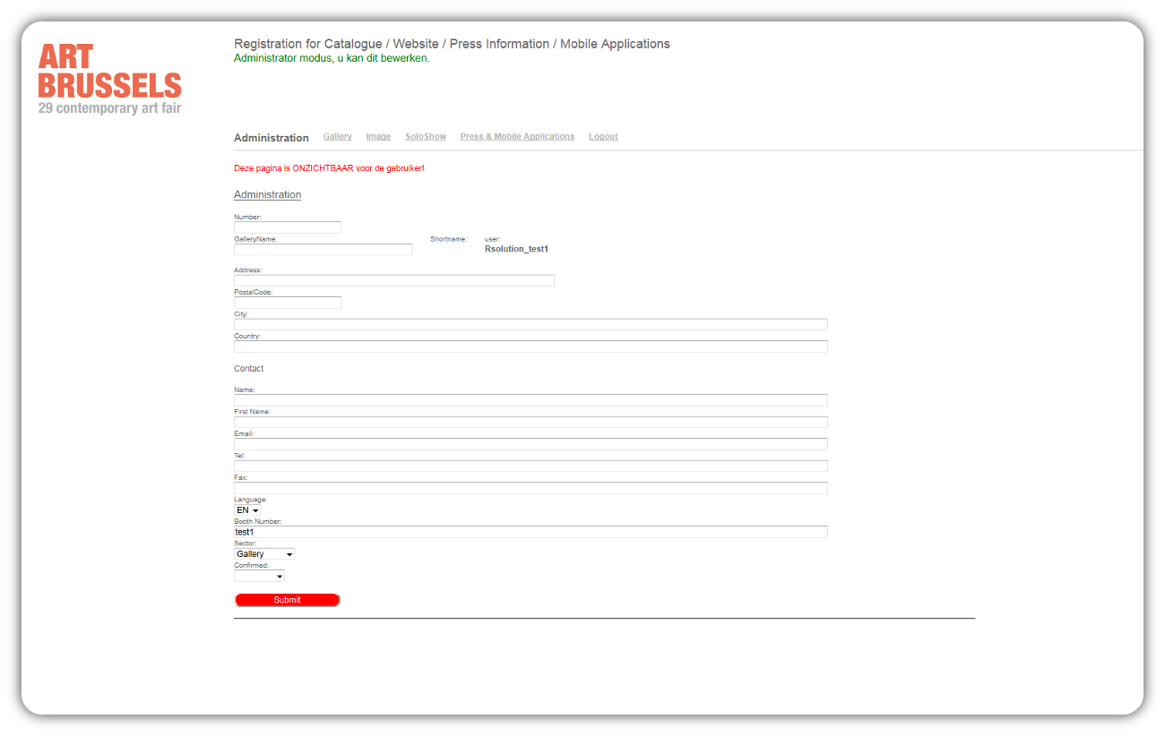Select the PostalCode input box
Image resolution: width=1165 pixels, height=736 pixels.
288,303
